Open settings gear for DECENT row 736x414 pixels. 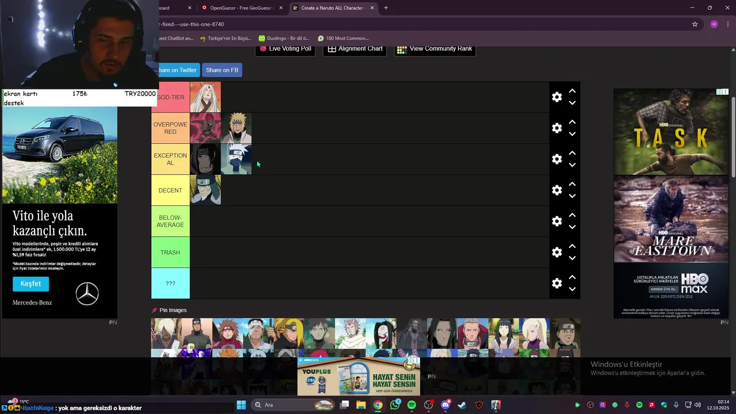(x=557, y=190)
